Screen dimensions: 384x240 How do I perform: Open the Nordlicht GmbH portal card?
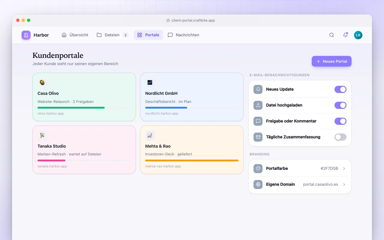tap(192, 97)
